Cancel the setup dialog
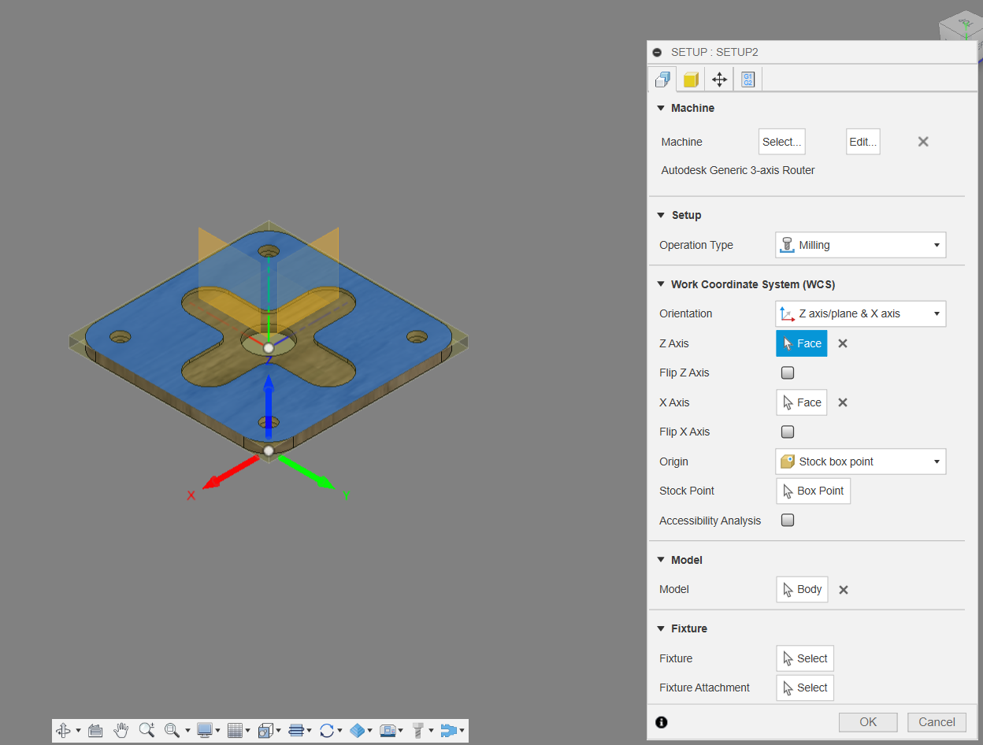Screen dimensions: 983x745 point(937,722)
